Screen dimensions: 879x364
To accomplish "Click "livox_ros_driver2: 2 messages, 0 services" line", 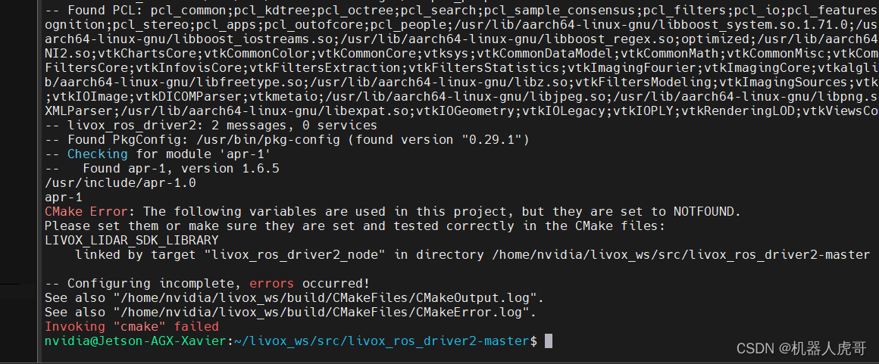I will tap(211, 126).
